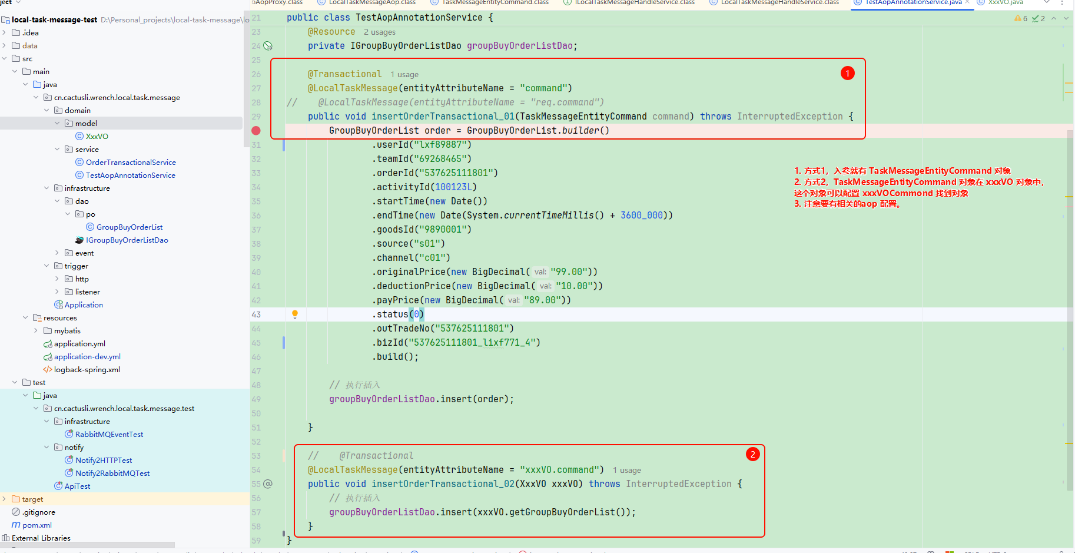Expand the target folder
Viewport: 1075px width, 553px height.
coord(4,499)
